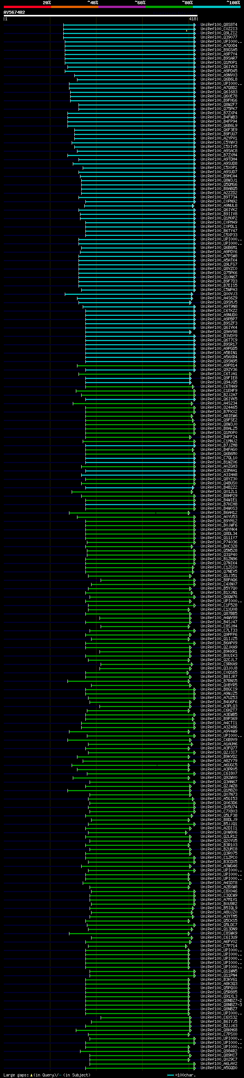Click the UniRef100_Q6I683 hit name
The height and width of the screenshot is (1078, 244).
[x=218, y=92]
